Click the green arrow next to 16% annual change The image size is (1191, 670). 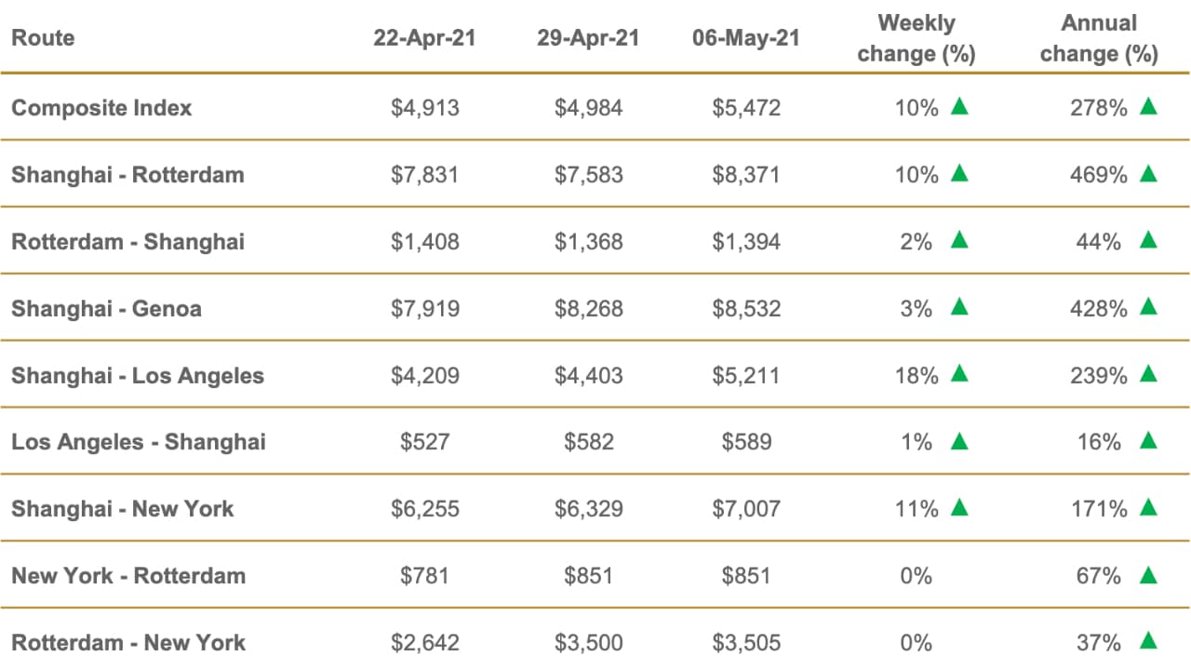(1148, 441)
